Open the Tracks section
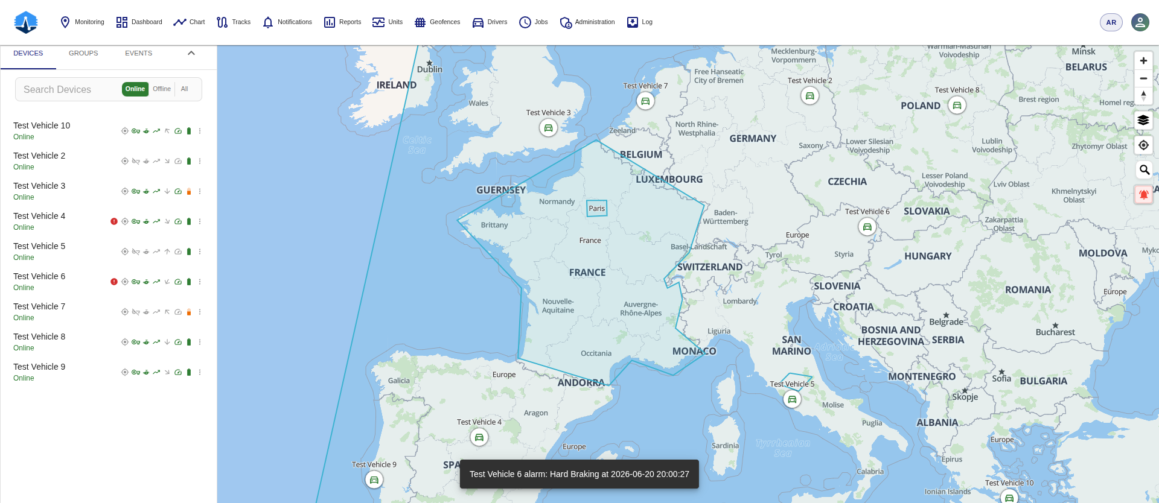1159x503 pixels. tap(233, 22)
